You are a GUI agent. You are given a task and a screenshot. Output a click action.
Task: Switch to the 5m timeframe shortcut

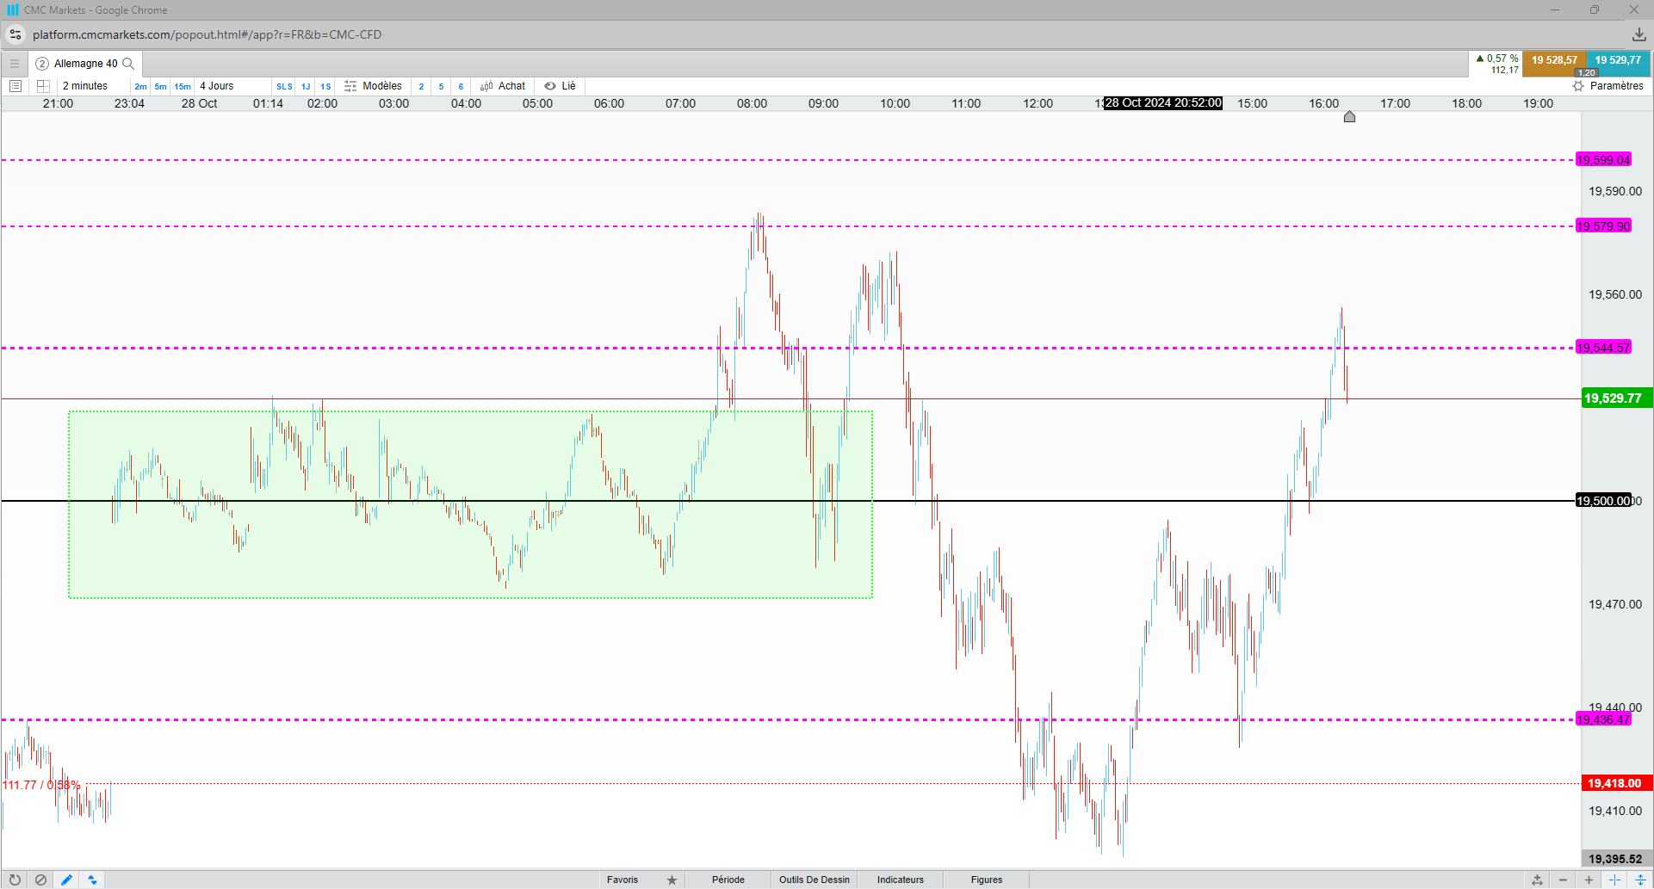161,86
